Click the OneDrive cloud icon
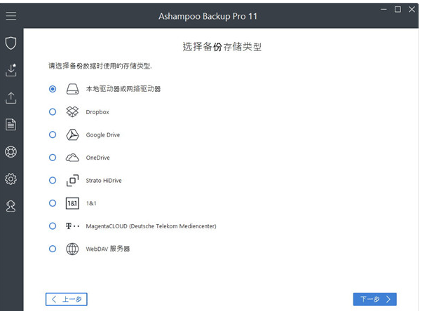Screen dimensions: 427x311 (72, 158)
